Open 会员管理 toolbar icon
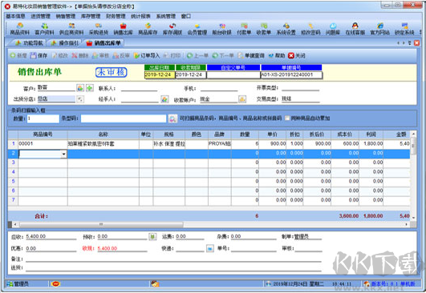The height and width of the screenshot is (293, 426). (197, 29)
